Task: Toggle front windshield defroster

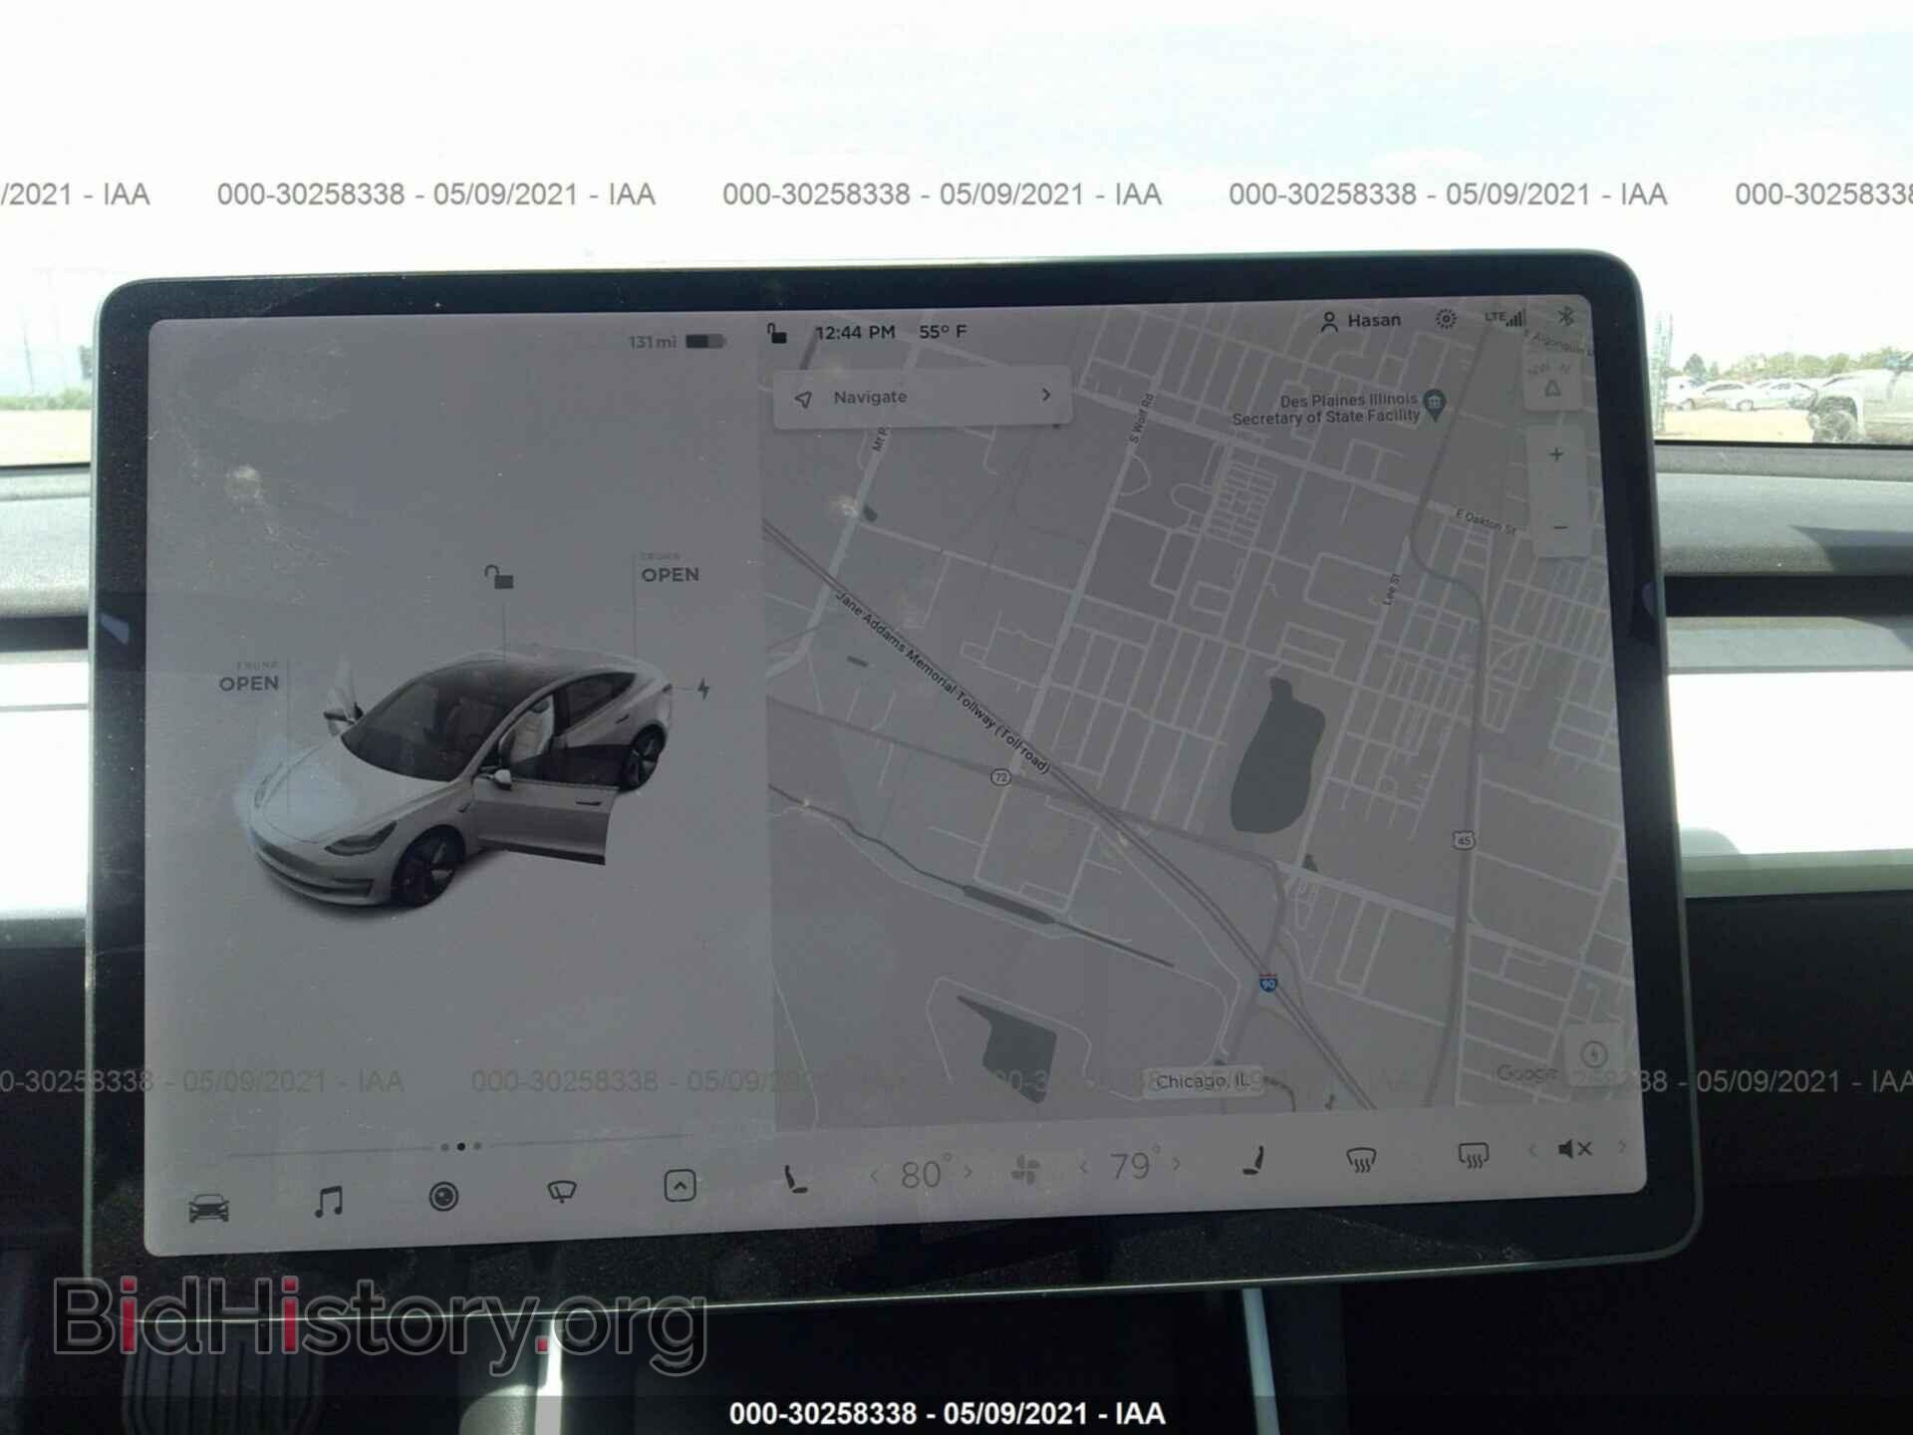Action: [x=1360, y=1159]
